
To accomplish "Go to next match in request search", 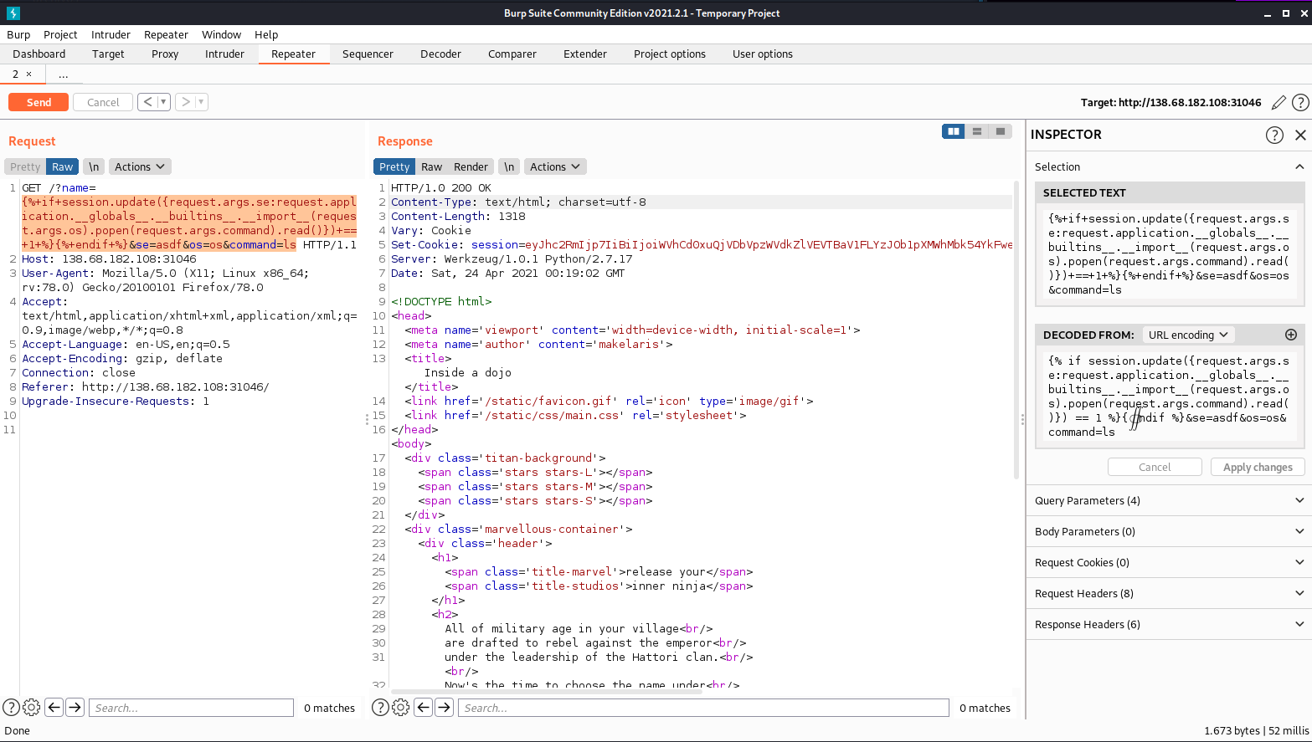I will point(75,708).
